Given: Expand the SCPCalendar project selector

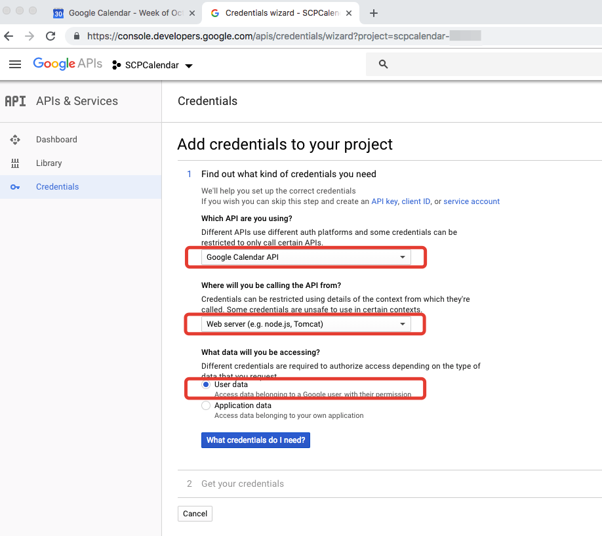Looking at the screenshot, I should coord(153,65).
